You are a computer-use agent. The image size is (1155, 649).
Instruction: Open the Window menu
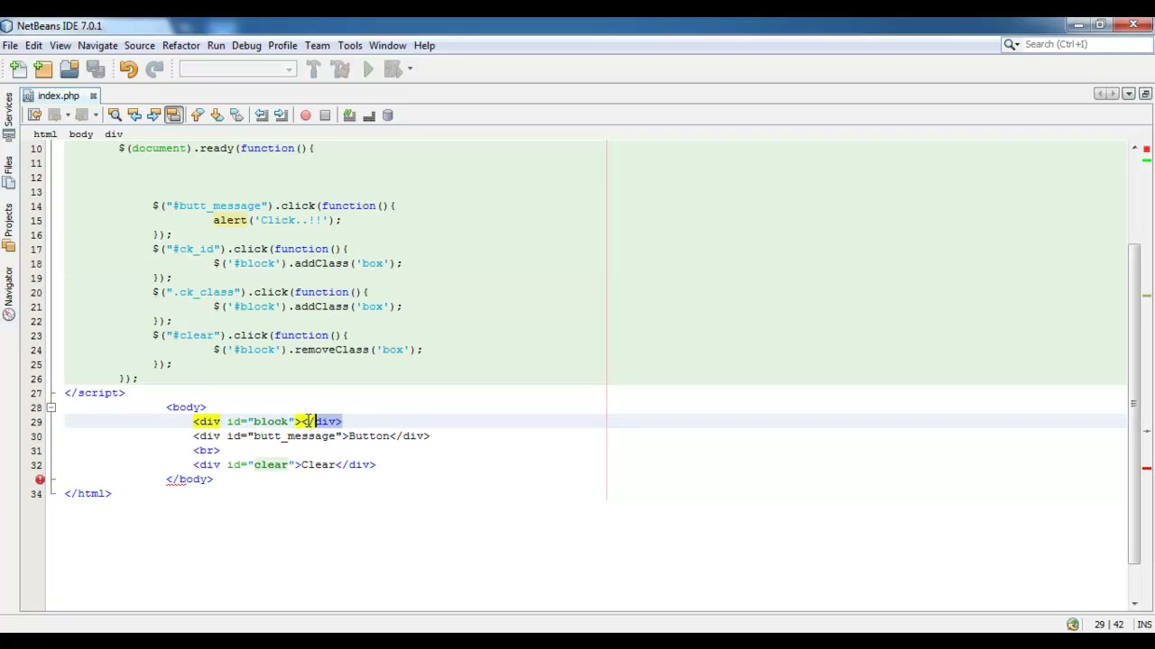tap(387, 45)
